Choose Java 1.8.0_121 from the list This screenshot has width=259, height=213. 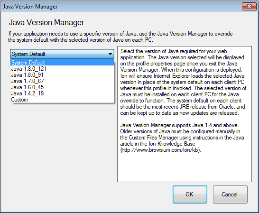click(62, 69)
